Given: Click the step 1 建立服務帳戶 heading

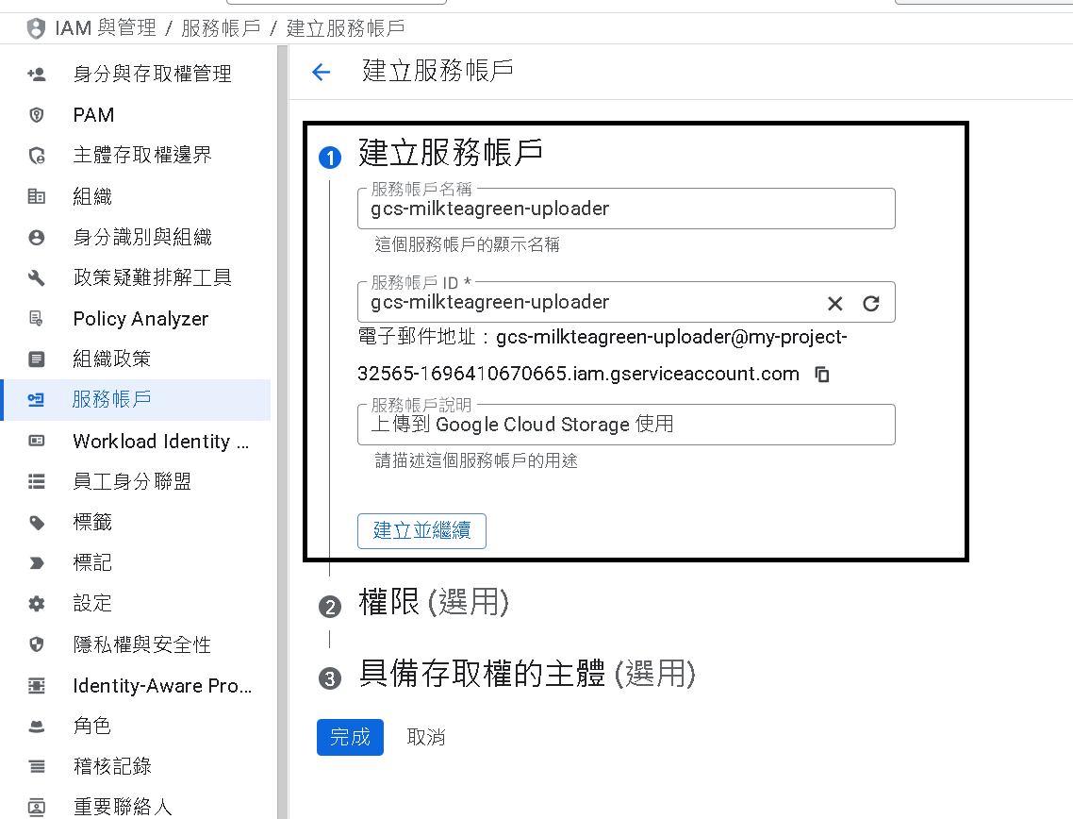Looking at the screenshot, I should pyautogui.click(x=451, y=153).
